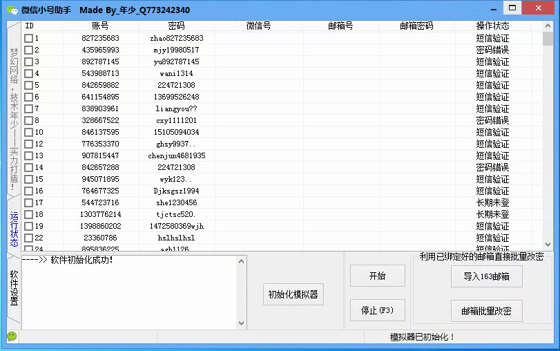Image resolution: width=560 pixels, height=351 pixels.
Task: Click the account table's scroll down arrow
Action: tap(548, 245)
